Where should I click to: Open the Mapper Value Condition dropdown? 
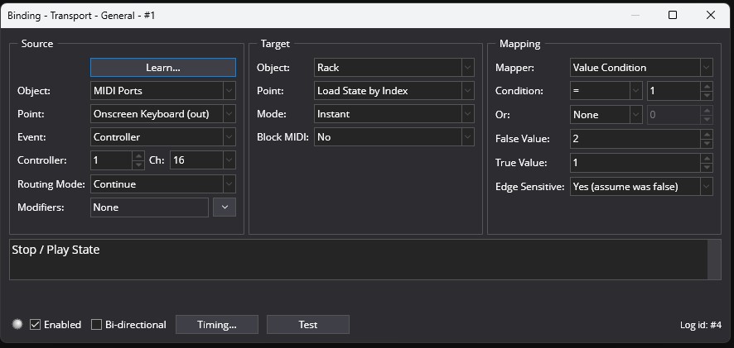point(641,67)
